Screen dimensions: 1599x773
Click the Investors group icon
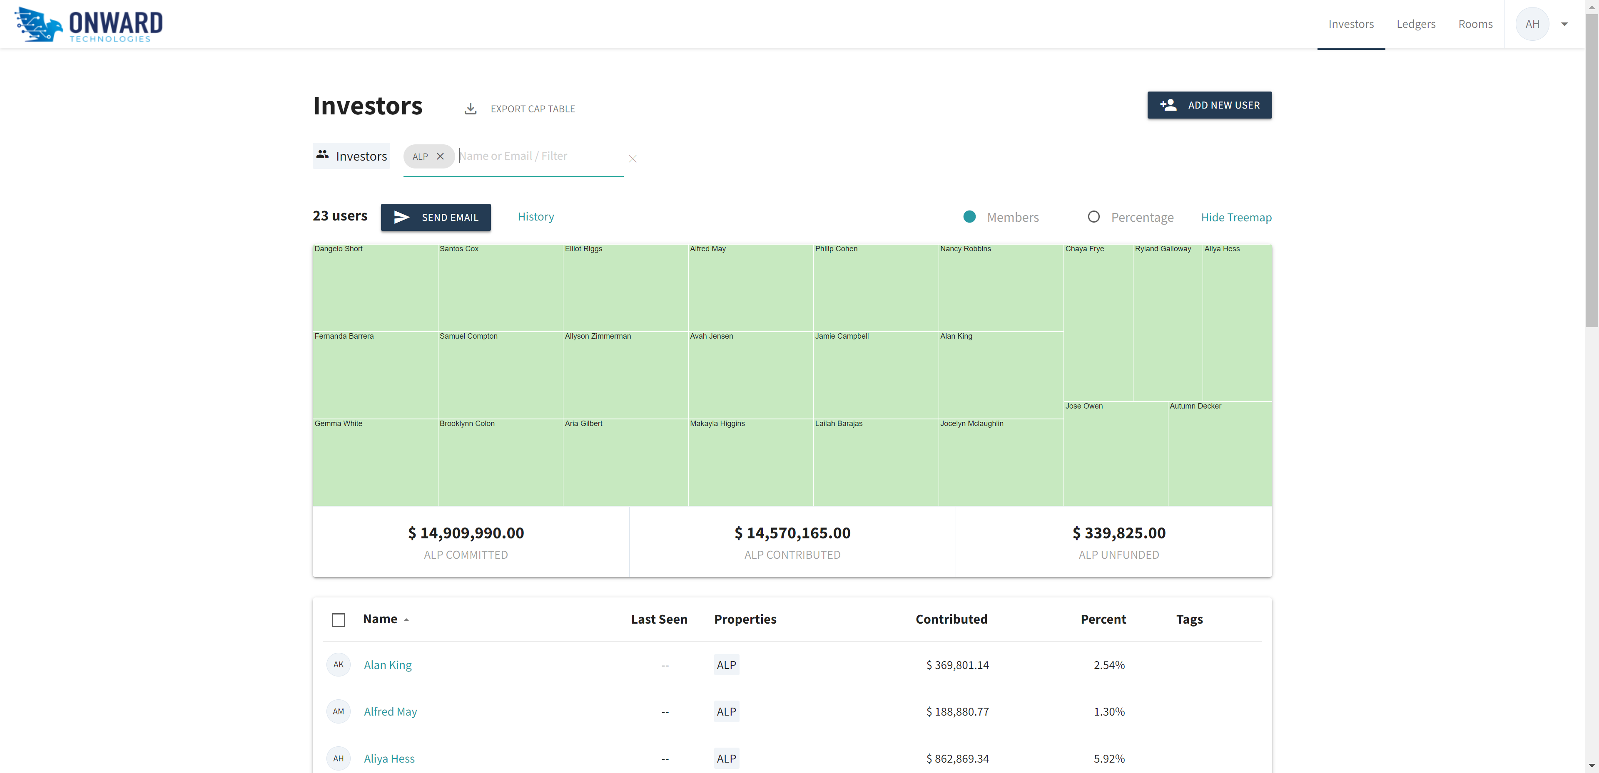point(322,154)
